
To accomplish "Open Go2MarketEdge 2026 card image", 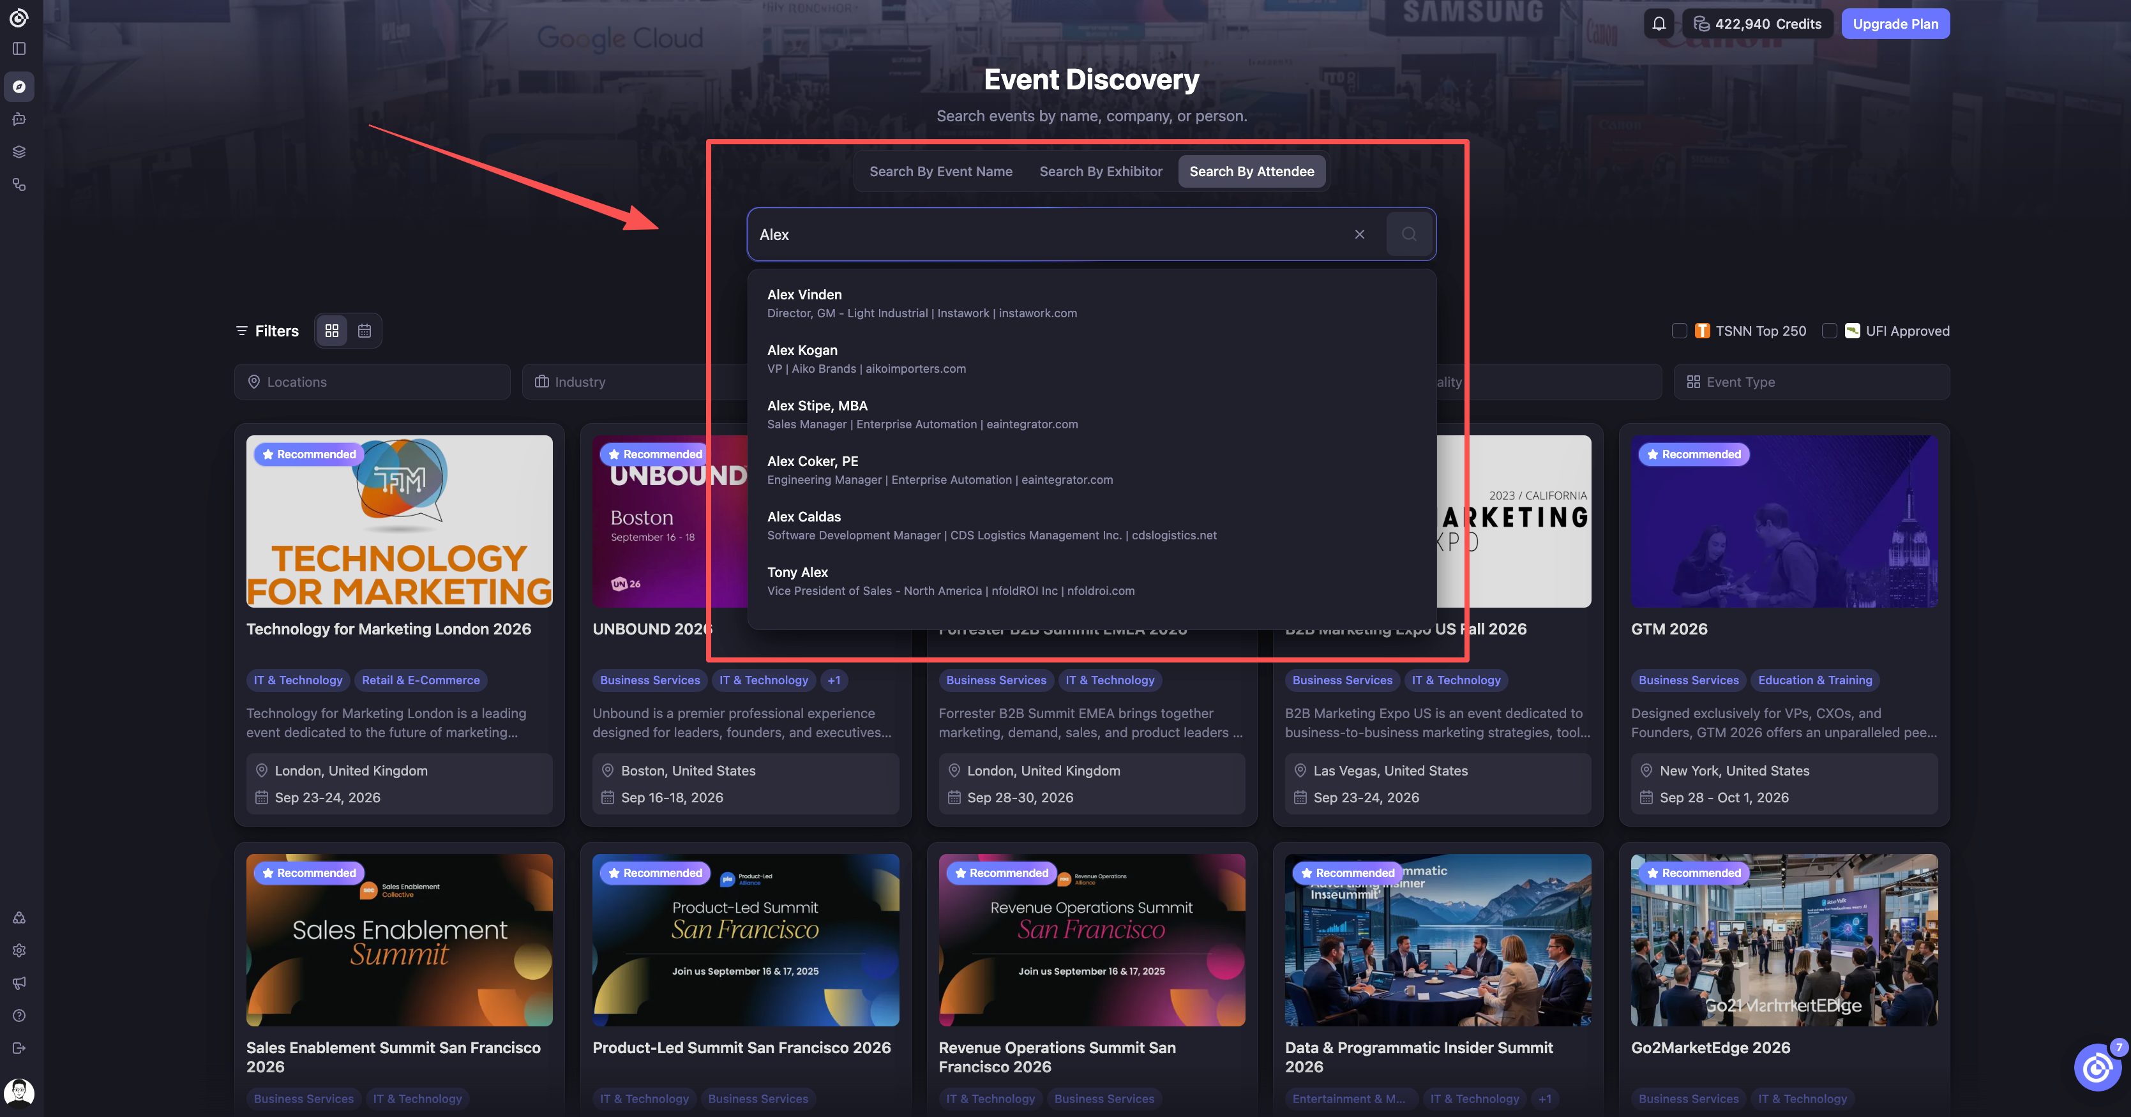I will [1784, 940].
